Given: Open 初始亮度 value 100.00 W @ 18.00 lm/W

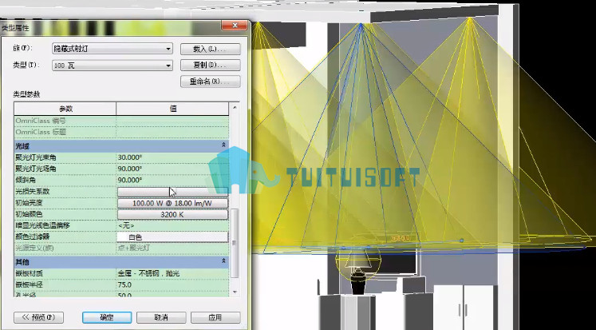Looking at the screenshot, I should click(x=172, y=203).
